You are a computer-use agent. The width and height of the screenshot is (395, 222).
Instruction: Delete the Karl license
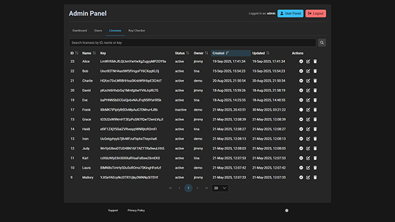(x=315, y=158)
